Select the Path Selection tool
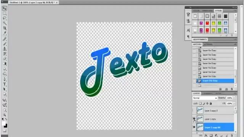 coord(5,89)
